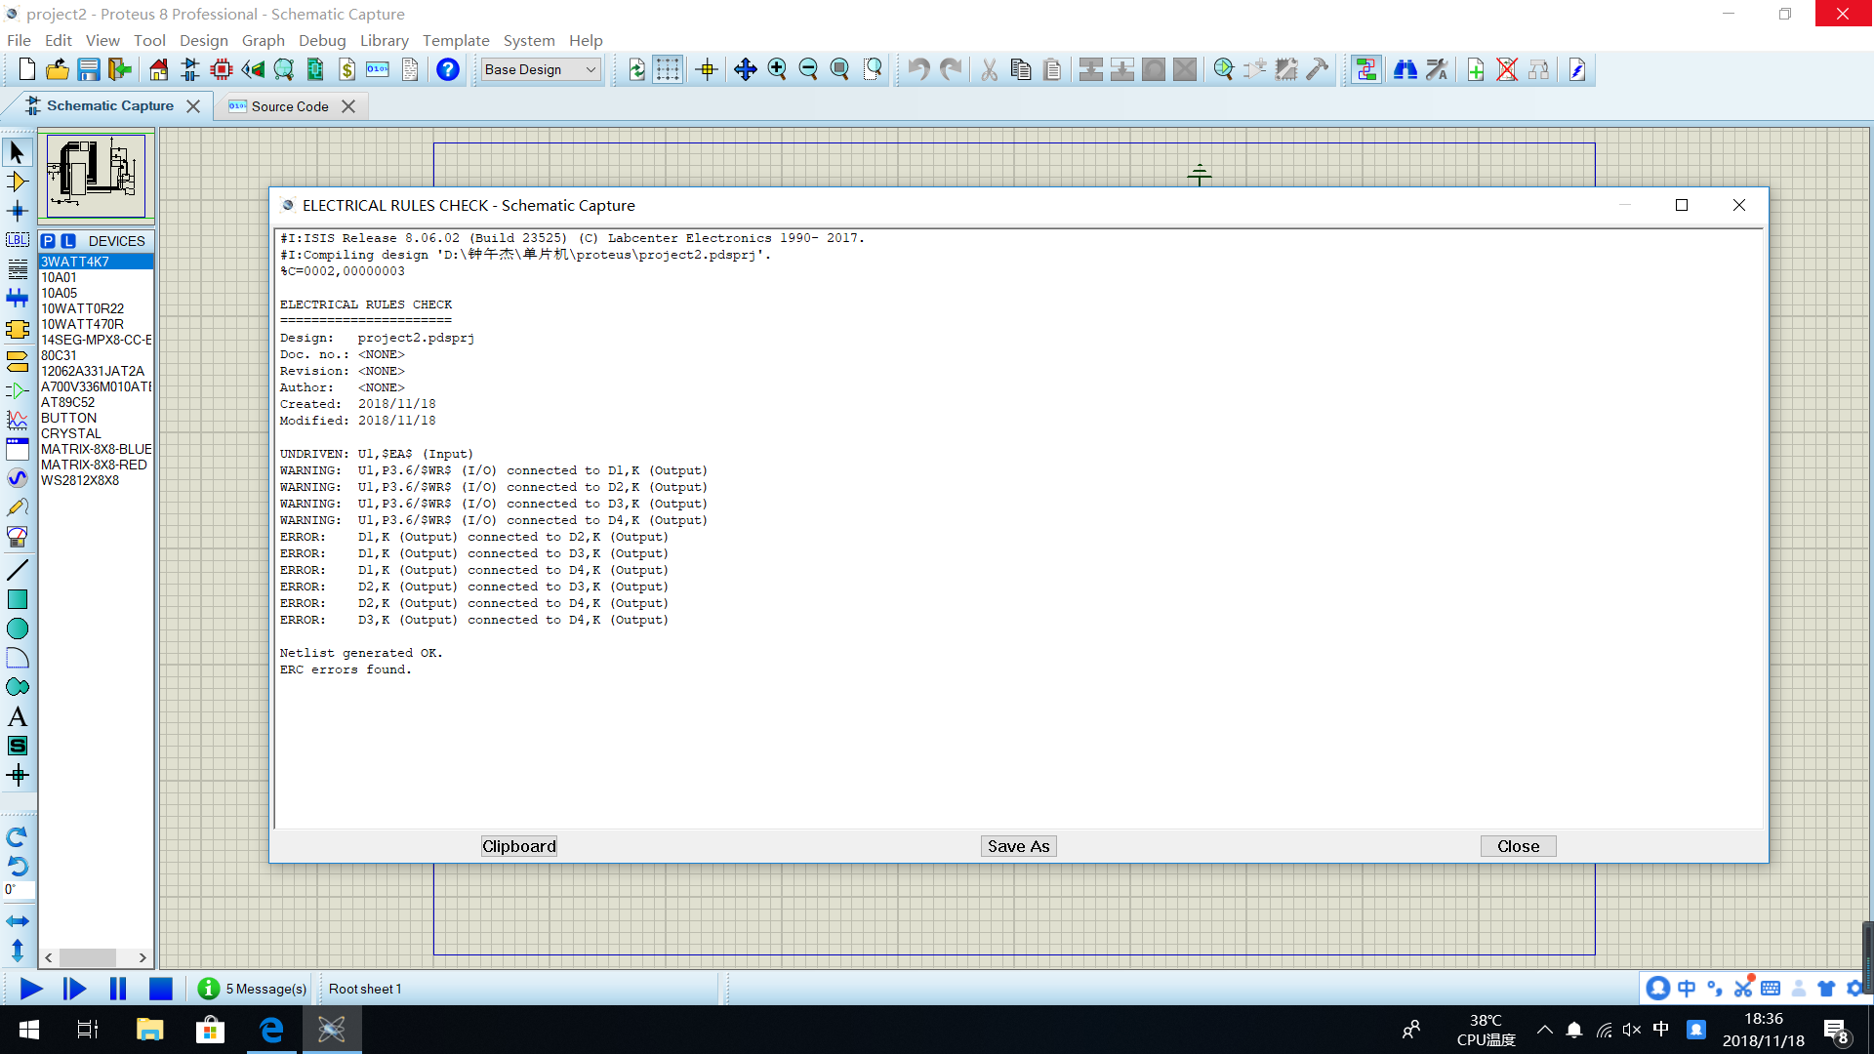Stop the simulation
1874x1054 pixels.
point(161,989)
